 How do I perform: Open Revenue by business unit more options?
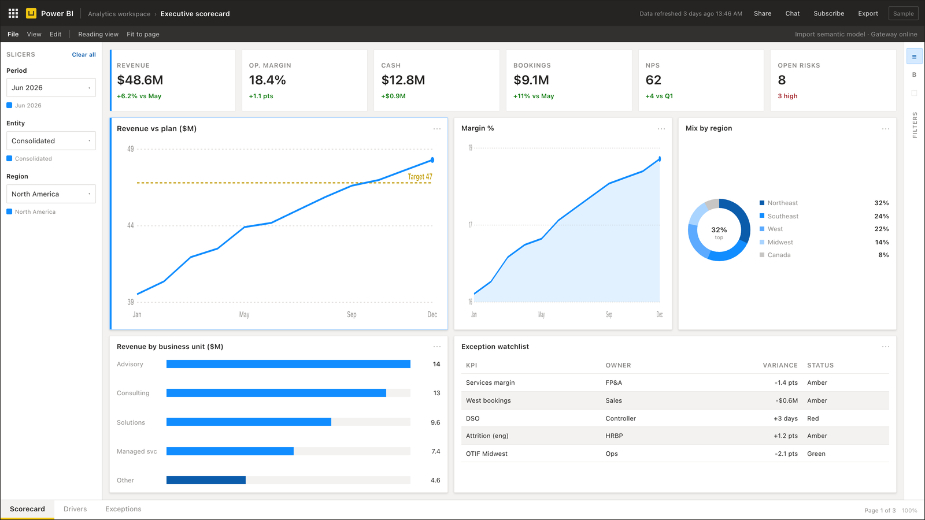pos(437,347)
